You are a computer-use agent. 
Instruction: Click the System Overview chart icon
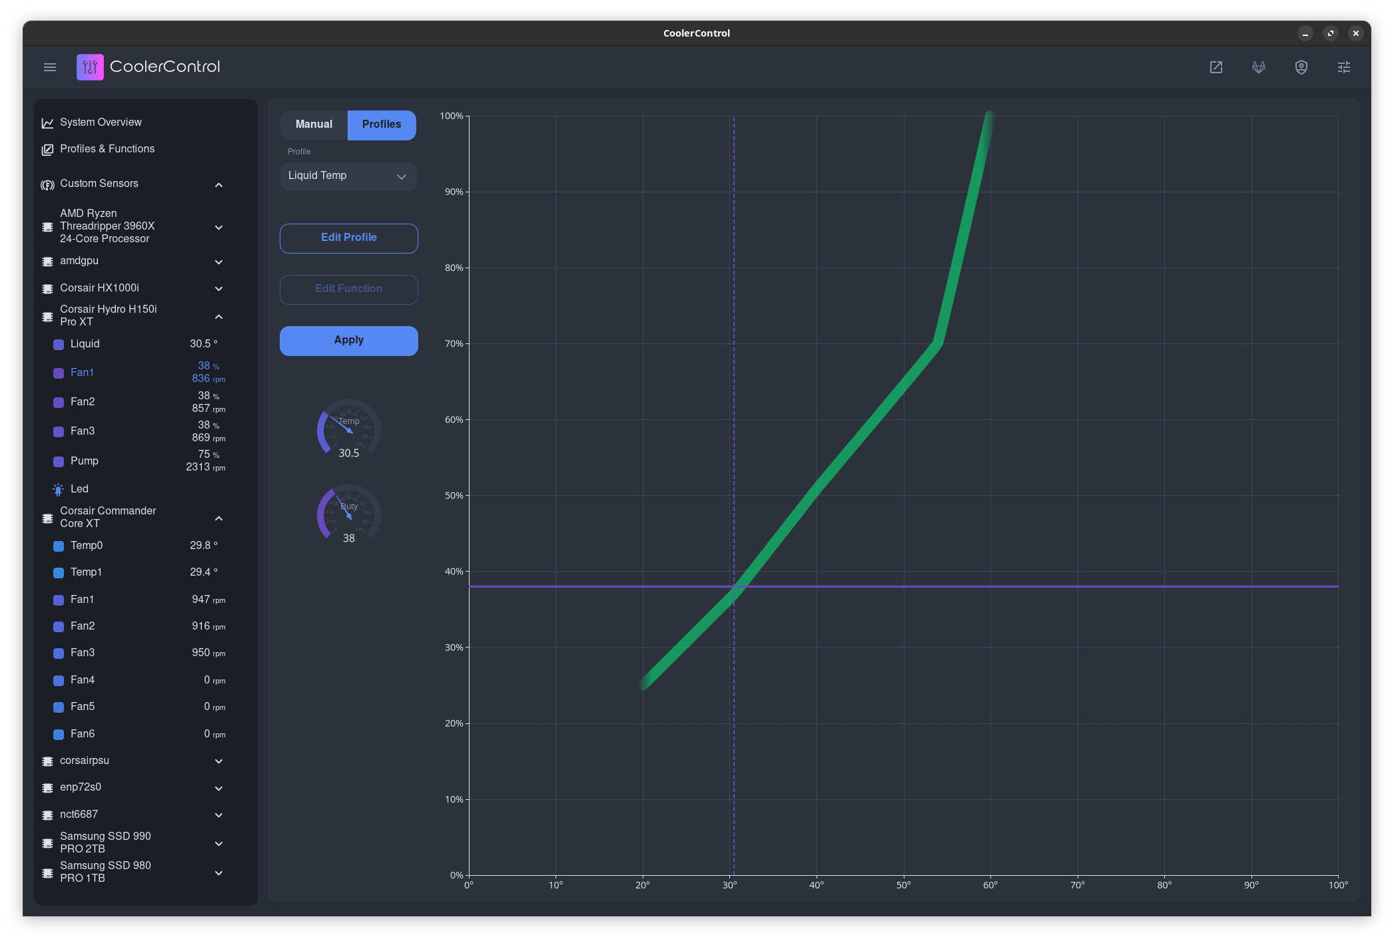pyautogui.click(x=47, y=123)
